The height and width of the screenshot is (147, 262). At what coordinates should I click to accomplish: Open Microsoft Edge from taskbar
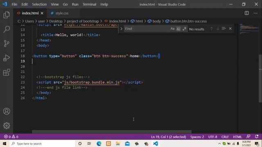pos(99,143)
